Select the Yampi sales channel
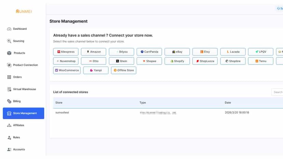Viewport: 283px width, 159px height. pyautogui.click(x=96, y=70)
